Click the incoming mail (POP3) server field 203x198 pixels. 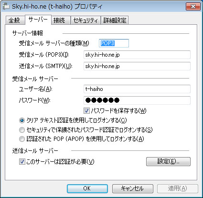tap(137, 55)
